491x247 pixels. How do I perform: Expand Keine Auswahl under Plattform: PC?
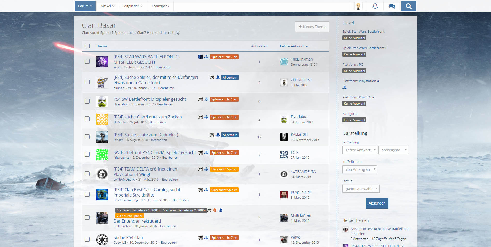(x=354, y=71)
